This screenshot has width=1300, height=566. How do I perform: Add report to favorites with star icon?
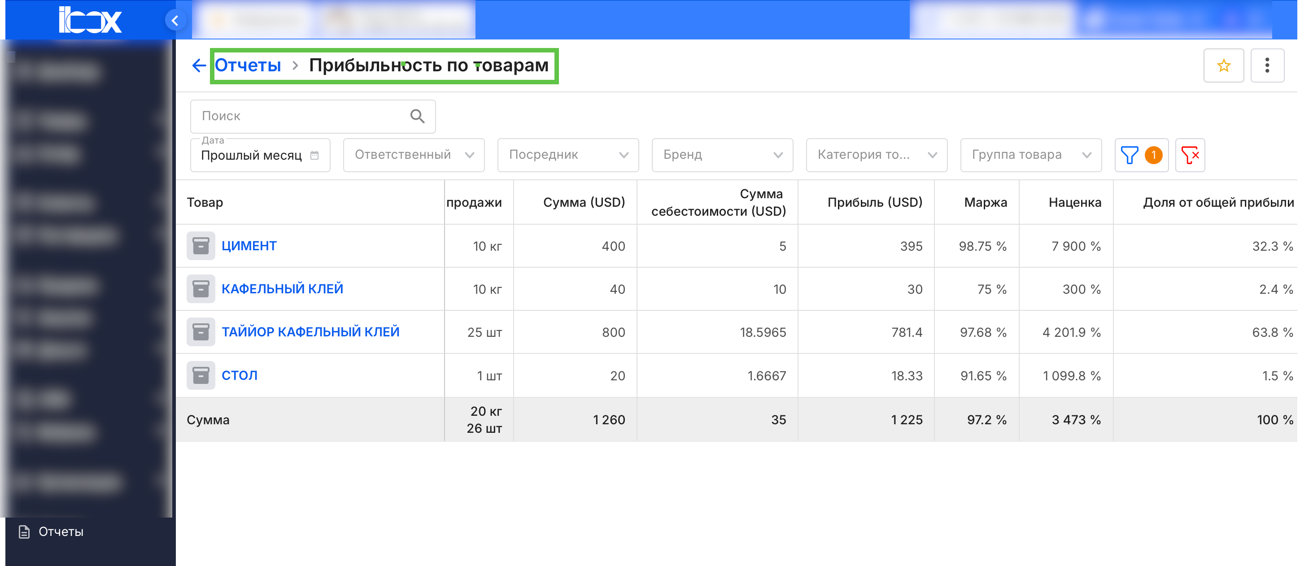[x=1223, y=65]
